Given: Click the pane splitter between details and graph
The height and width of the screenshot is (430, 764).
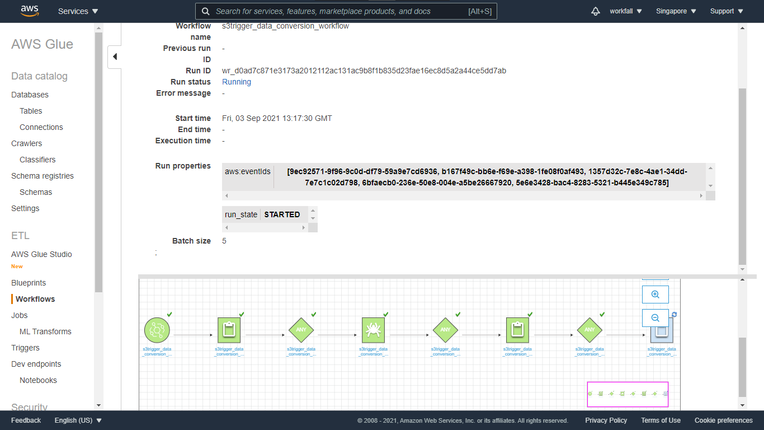Looking at the screenshot, I should click(x=447, y=277).
